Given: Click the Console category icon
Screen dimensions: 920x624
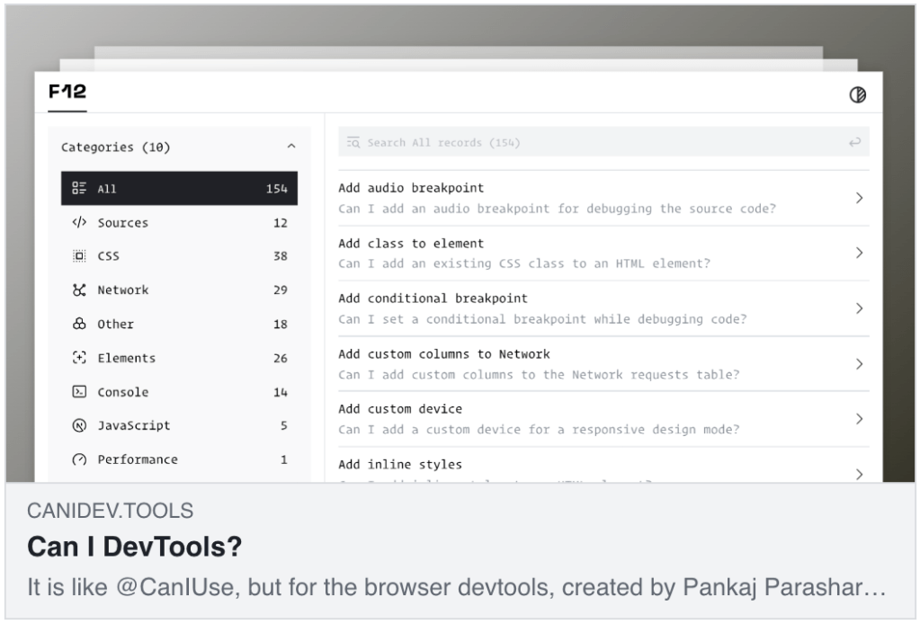Looking at the screenshot, I should click(x=79, y=392).
